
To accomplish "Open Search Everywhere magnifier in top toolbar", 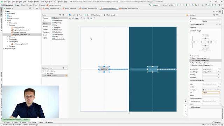I will click(x=219, y=5).
